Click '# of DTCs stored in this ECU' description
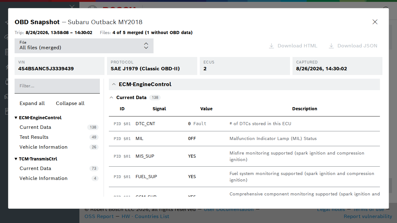This screenshot has height=223, width=397. tap(260, 124)
